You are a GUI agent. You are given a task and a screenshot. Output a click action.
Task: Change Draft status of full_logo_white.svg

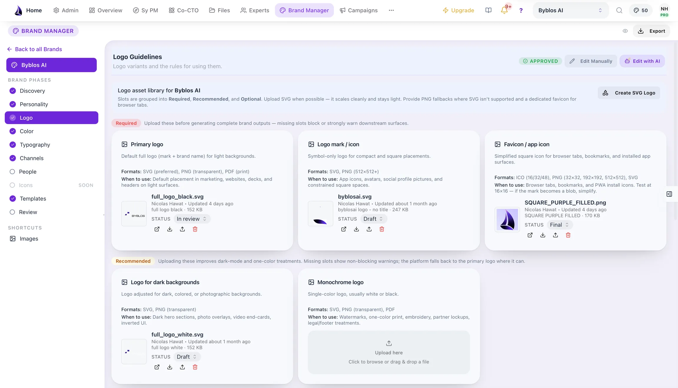(187, 357)
